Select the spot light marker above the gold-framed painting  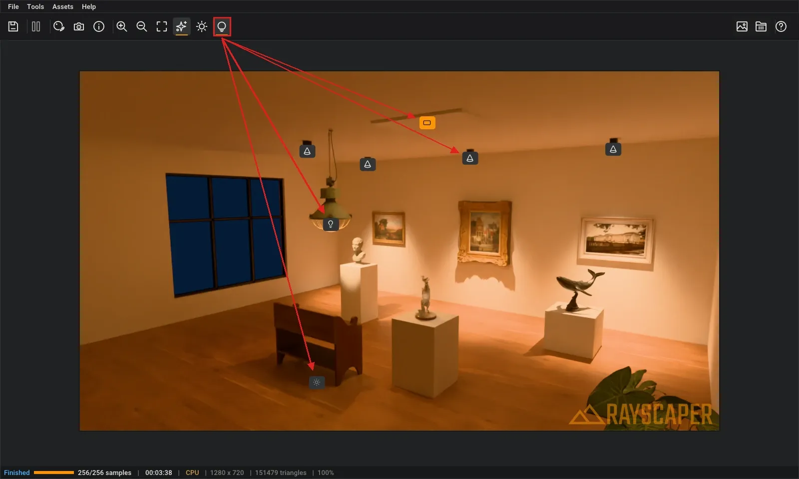470,158
